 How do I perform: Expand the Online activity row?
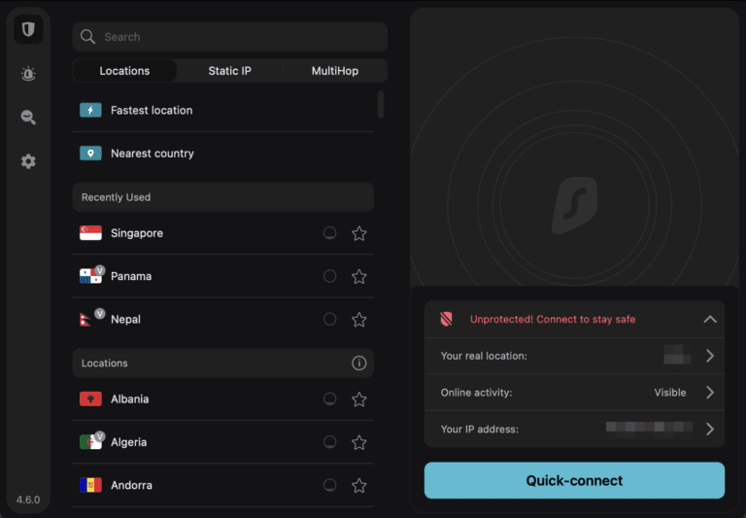click(x=710, y=393)
